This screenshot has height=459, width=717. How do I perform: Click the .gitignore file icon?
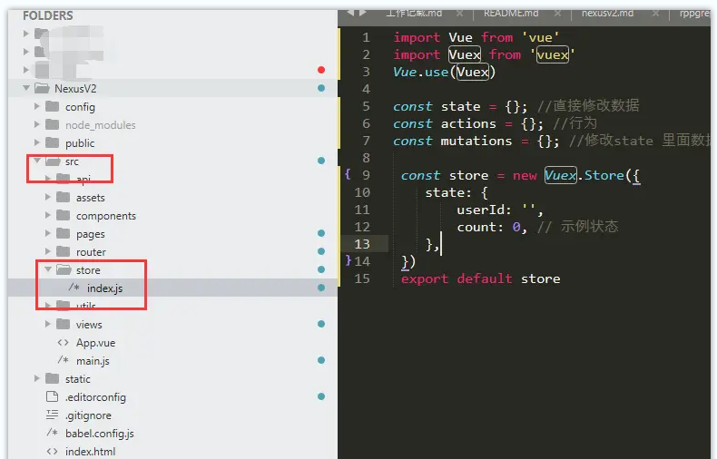click(52, 415)
